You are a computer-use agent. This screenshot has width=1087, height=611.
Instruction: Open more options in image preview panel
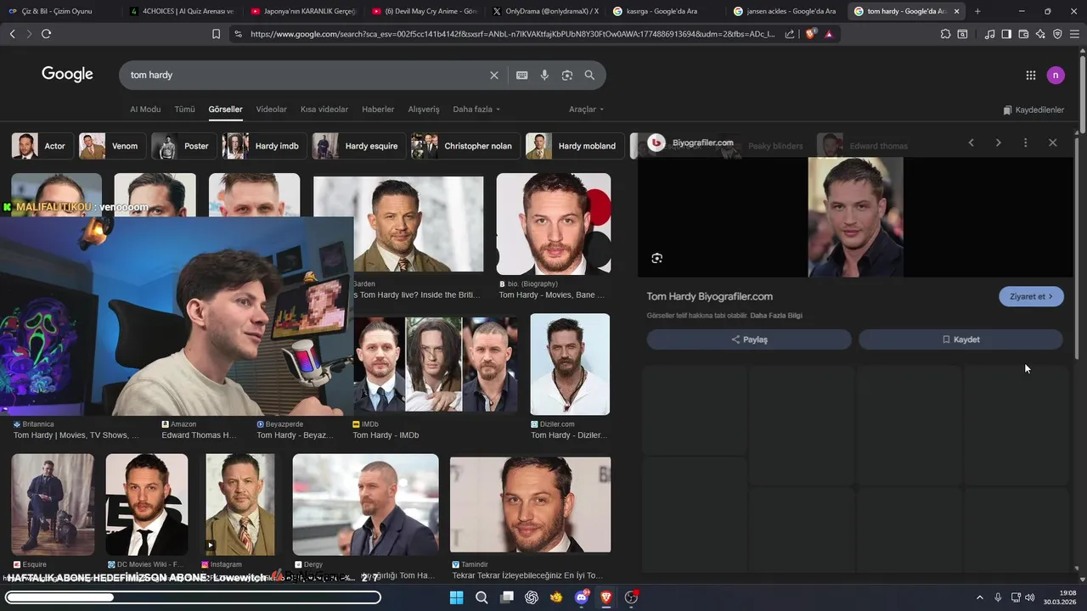pyautogui.click(x=1025, y=143)
